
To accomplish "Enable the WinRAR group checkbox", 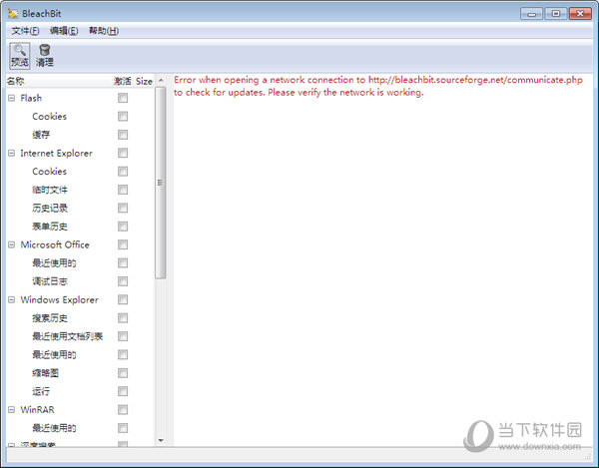I will coord(123,409).
